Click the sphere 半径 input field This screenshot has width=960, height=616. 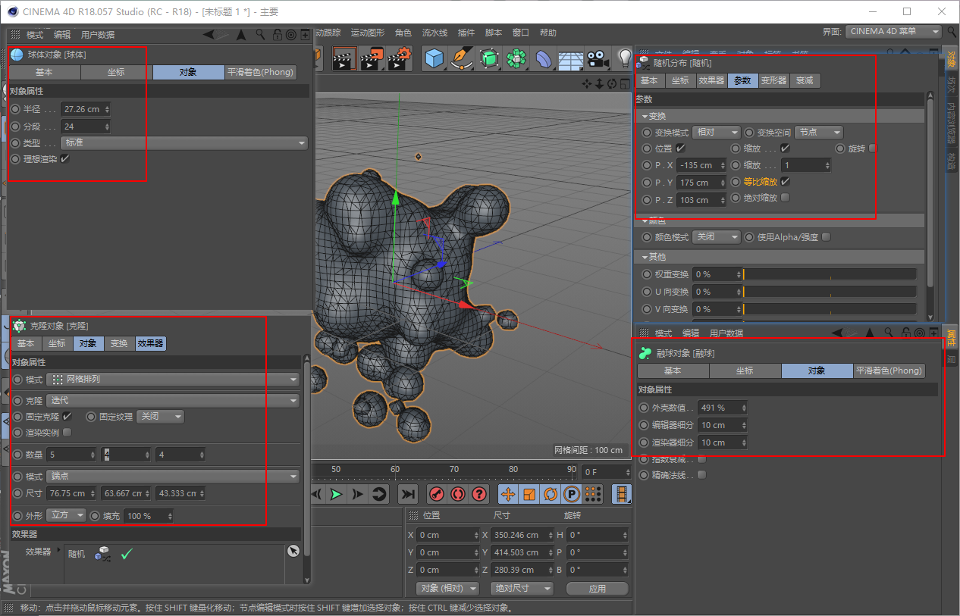86,109
